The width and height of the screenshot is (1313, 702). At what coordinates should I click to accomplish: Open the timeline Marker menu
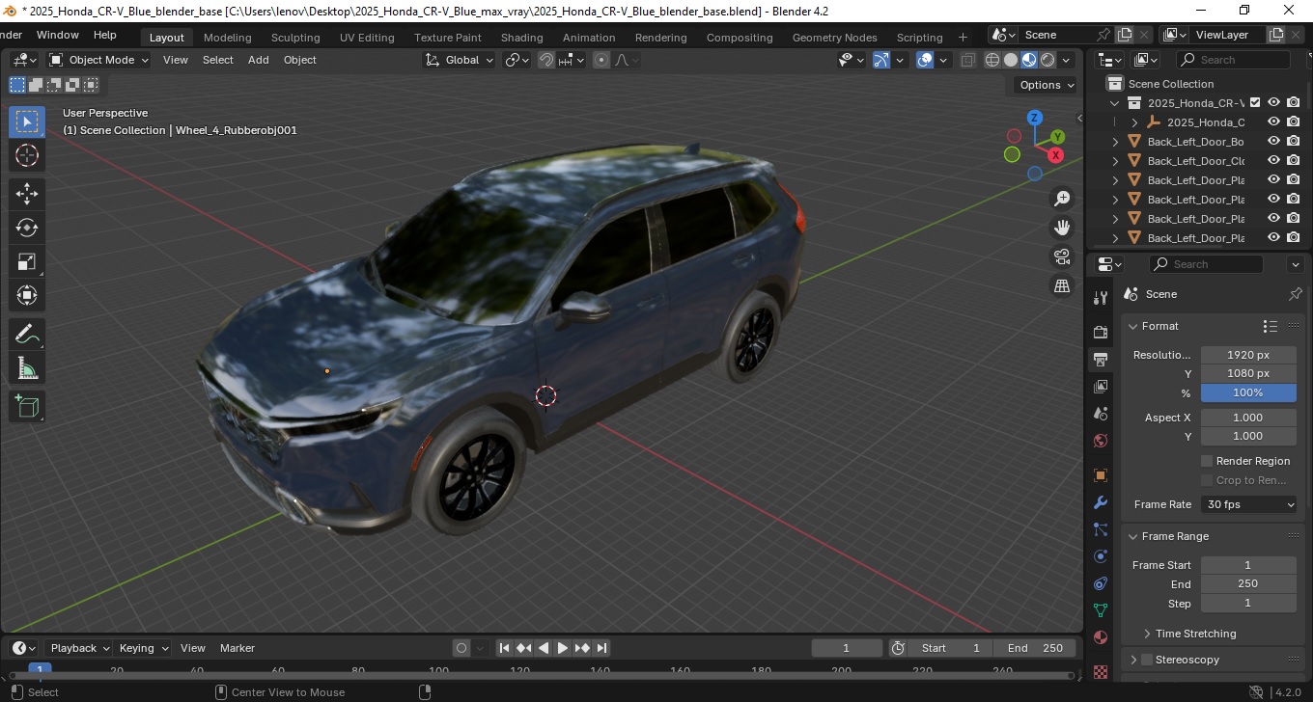pos(237,648)
